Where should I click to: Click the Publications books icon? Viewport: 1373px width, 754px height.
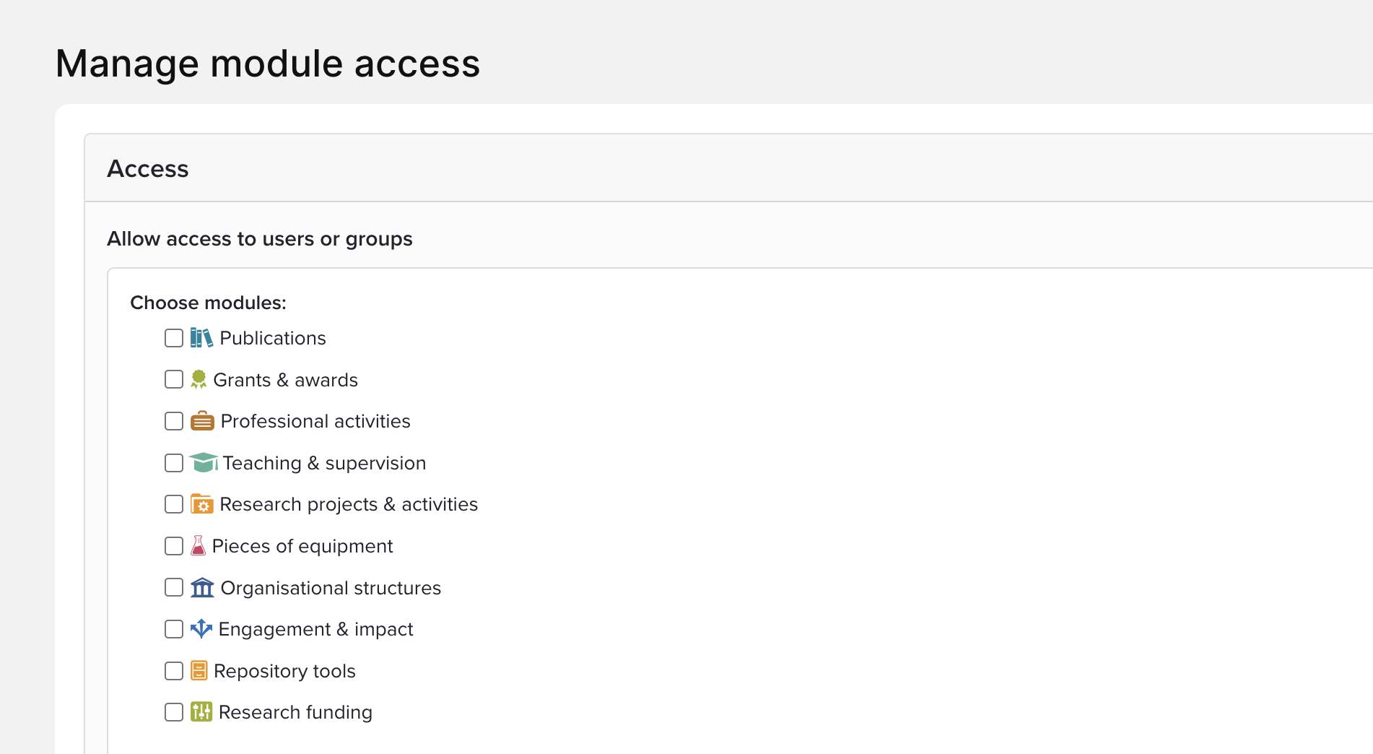click(x=201, y=338)
